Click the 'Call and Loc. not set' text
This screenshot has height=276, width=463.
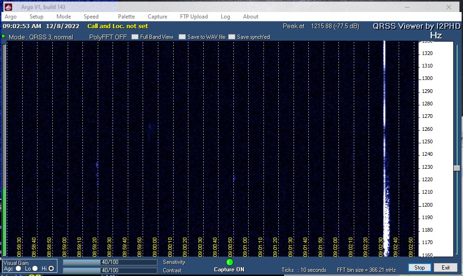tap(118, 26)
